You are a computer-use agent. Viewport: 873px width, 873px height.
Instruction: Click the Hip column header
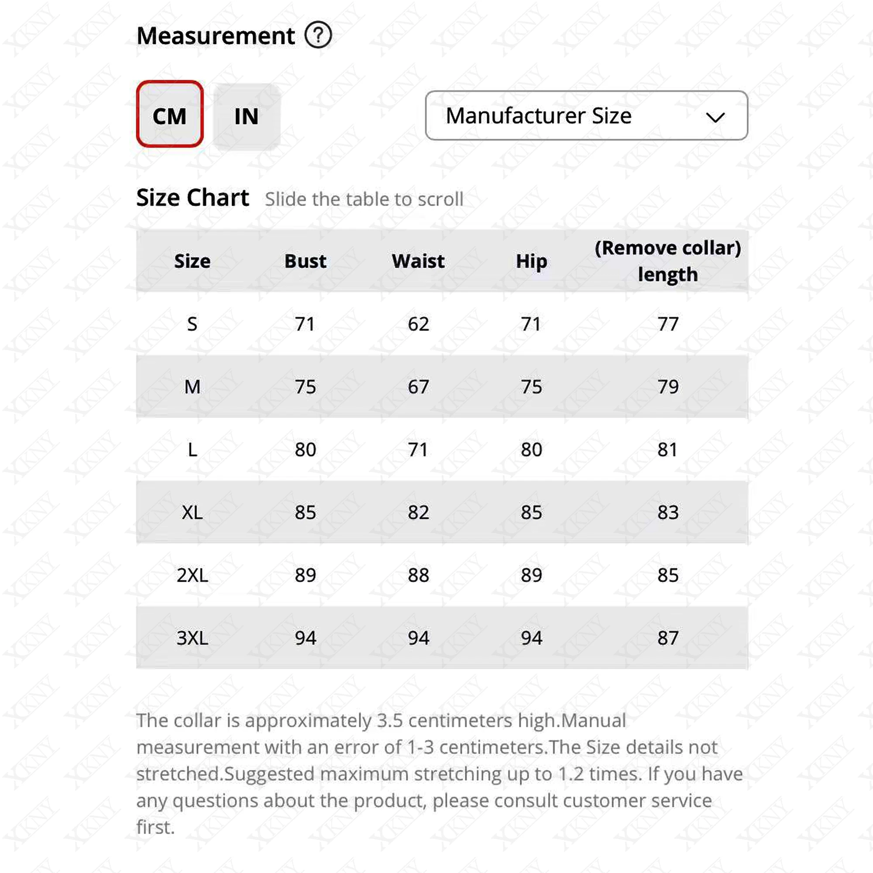[x=531, y=262]
